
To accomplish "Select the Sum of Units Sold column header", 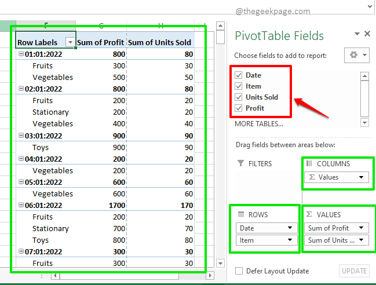I will click(x=159, y=42).
